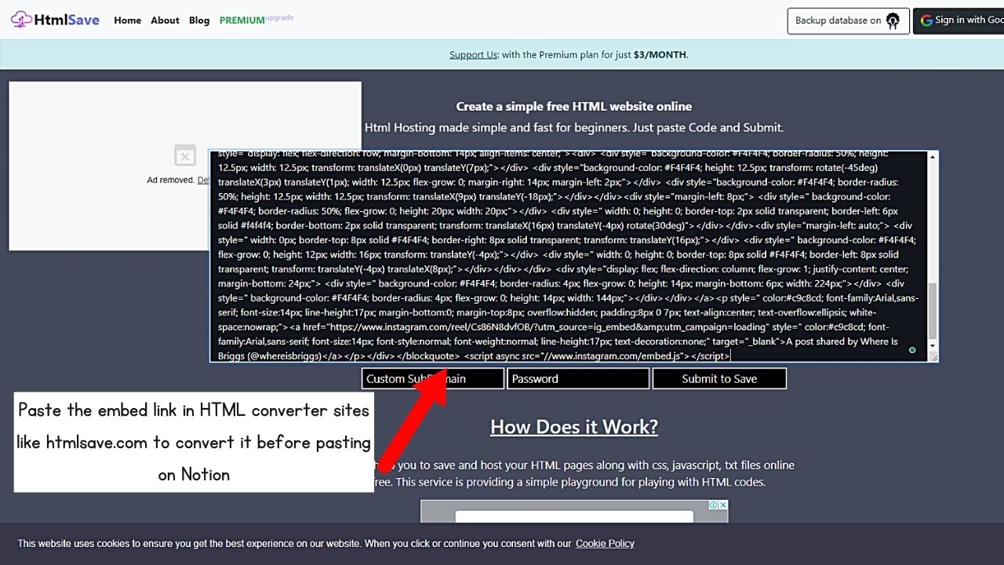Click the GitHub octocat icon
Viewport: 1004px width, 565px height.
coord(893,21)
